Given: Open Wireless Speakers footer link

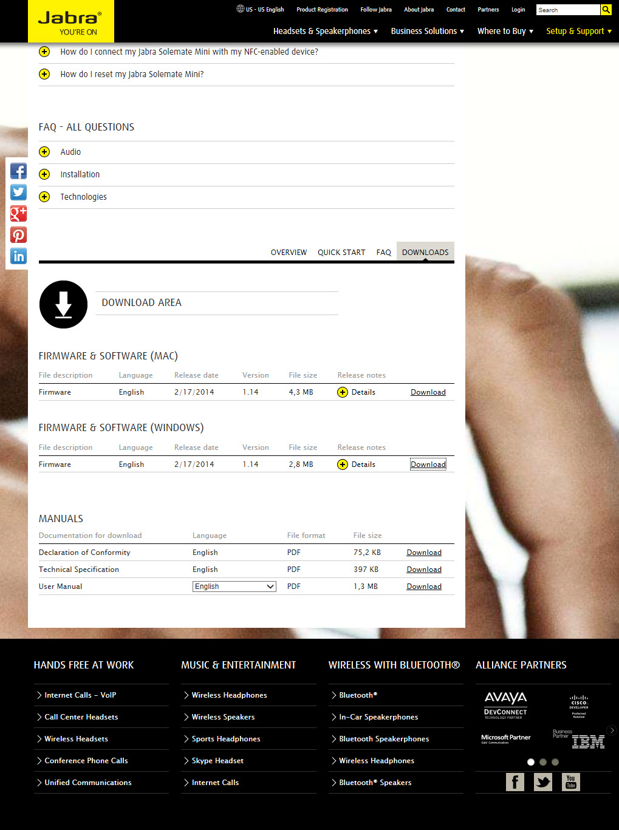Looking at the screenshot, I should click(224, 717).
